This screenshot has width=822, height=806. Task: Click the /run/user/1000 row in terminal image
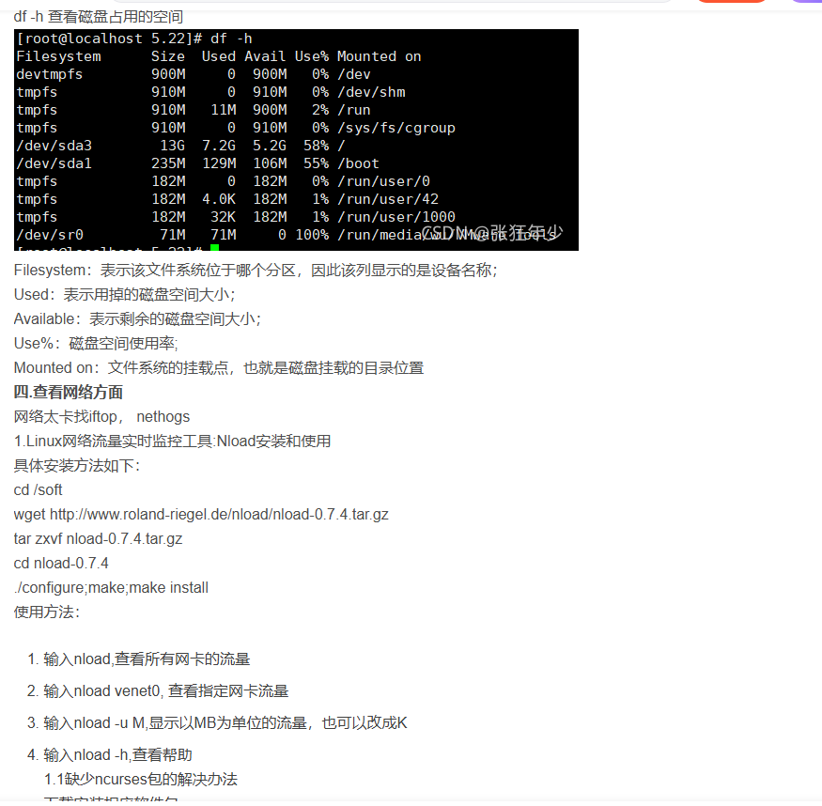[236, 217]
